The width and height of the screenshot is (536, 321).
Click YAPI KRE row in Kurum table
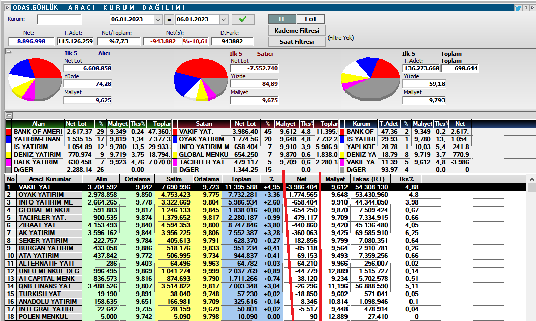pos(361,147)
